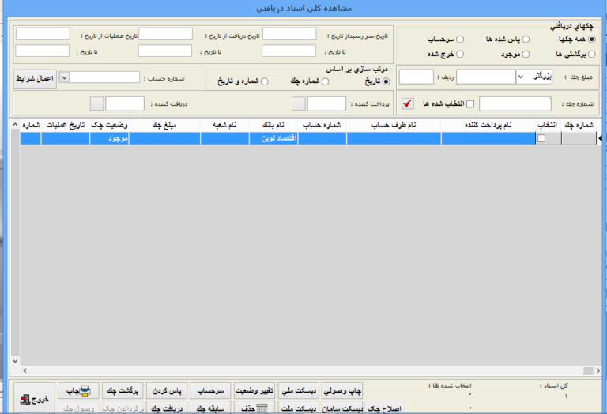Click the ديسكت ملي button
The image size is (607, 414).
299,391
